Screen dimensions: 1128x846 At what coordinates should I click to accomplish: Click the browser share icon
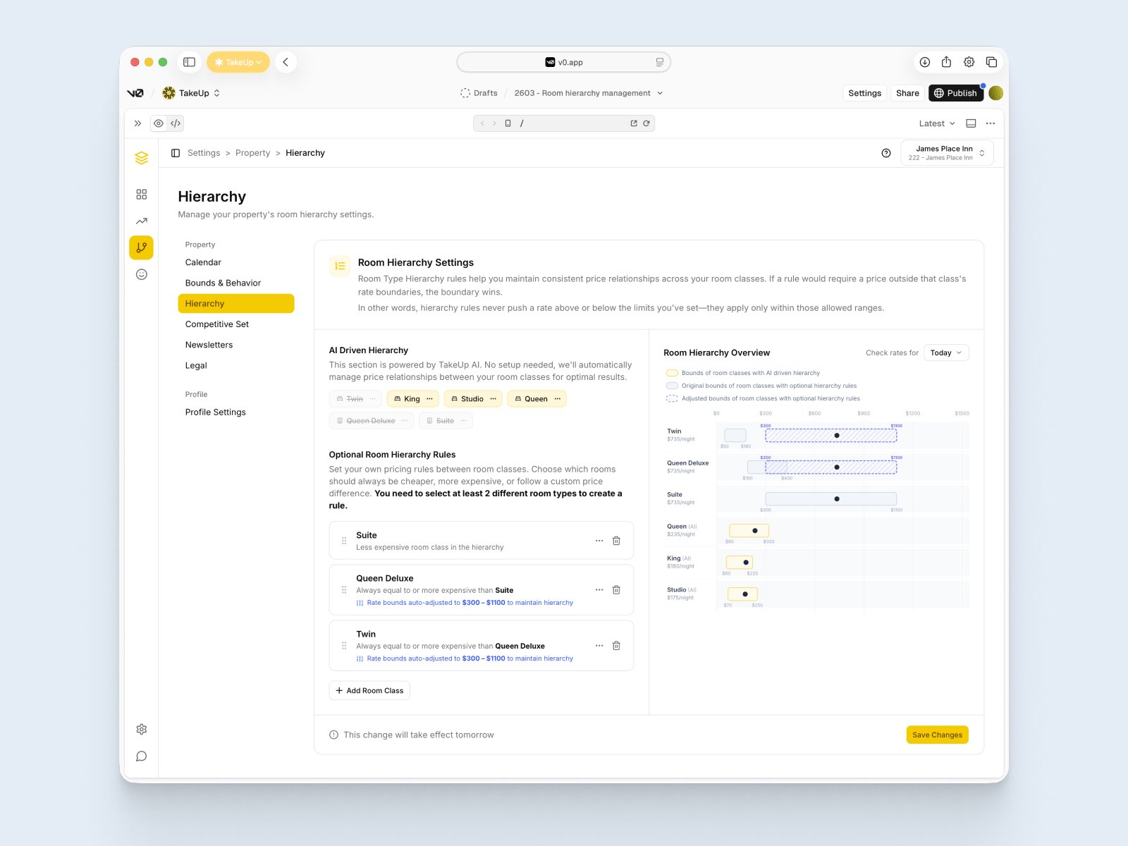947,62
